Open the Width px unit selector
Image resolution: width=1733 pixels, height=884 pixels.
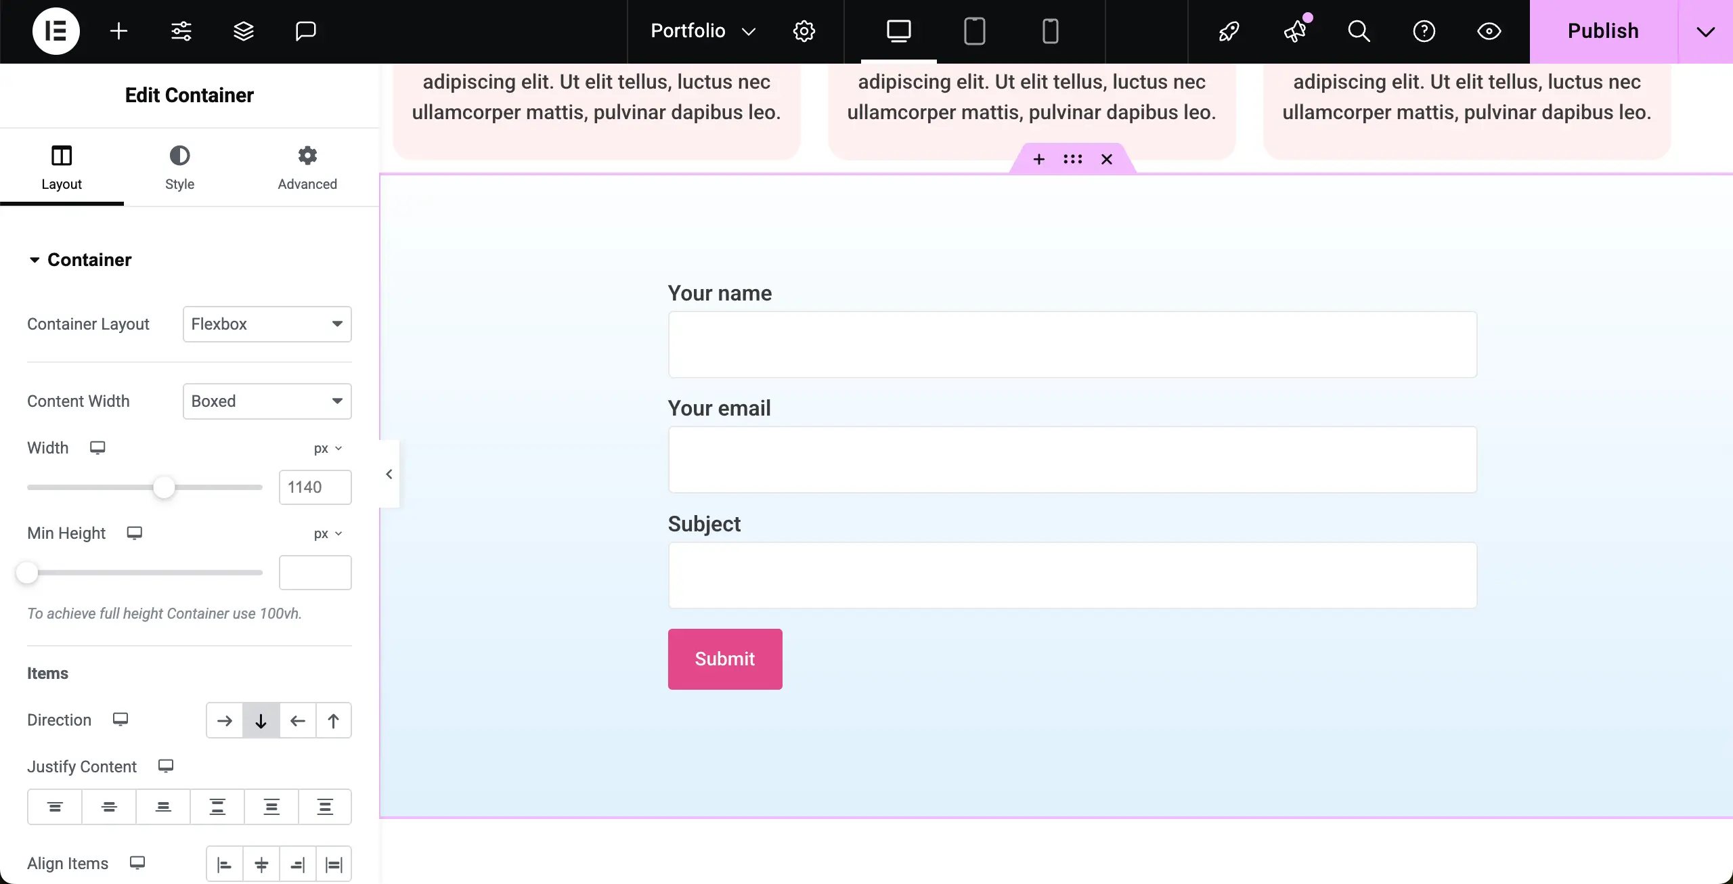pyautogui.click(x=328, y=448)
